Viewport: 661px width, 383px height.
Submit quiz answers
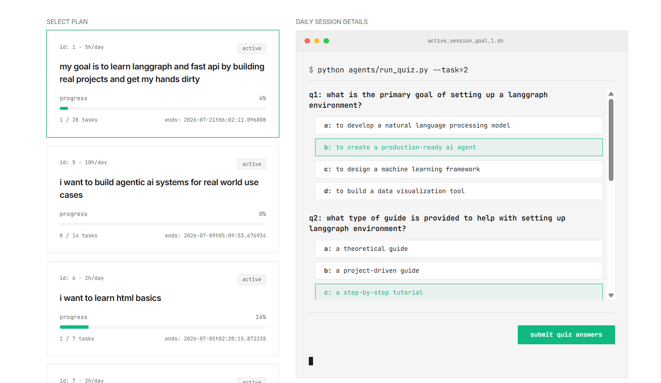coord(566,335)
